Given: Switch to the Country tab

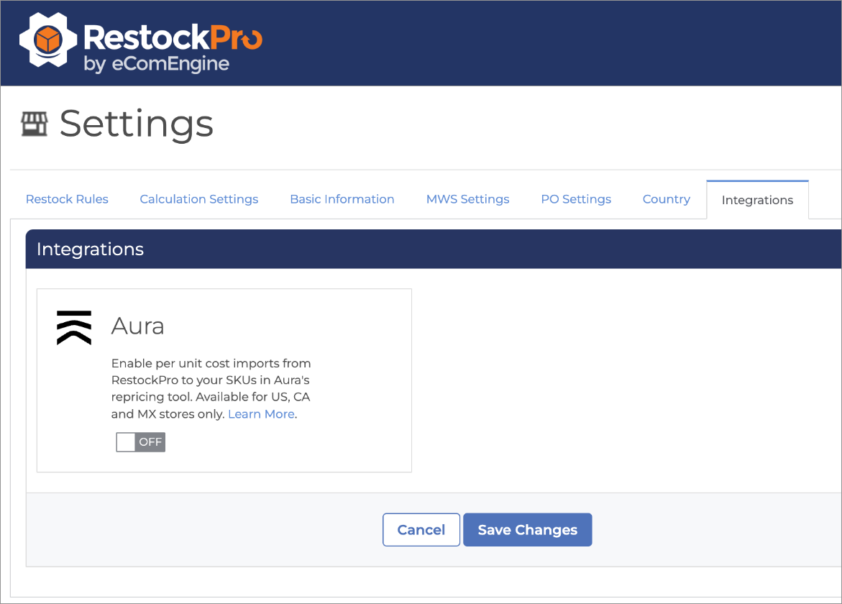Looking at the screenshot, I should [666, 199].
